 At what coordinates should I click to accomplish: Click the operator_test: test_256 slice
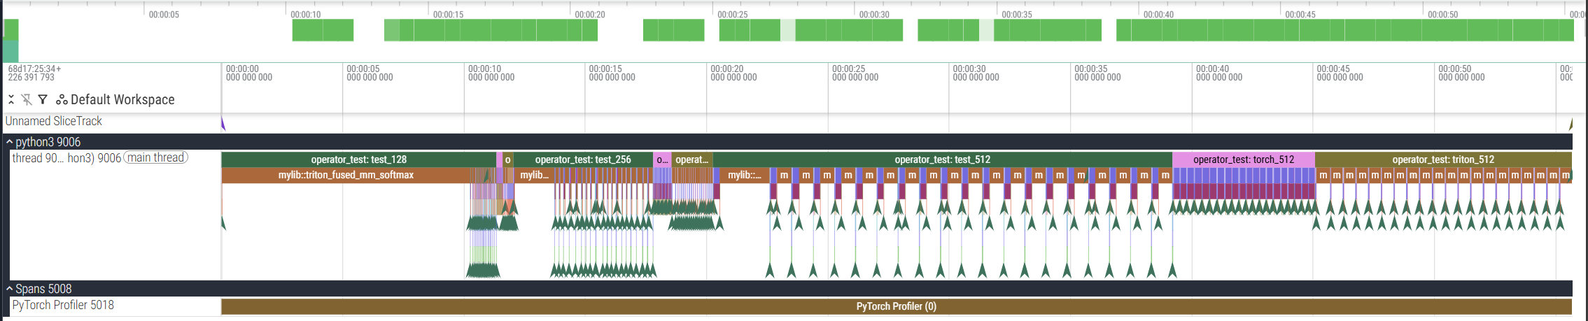coord(582,159)
